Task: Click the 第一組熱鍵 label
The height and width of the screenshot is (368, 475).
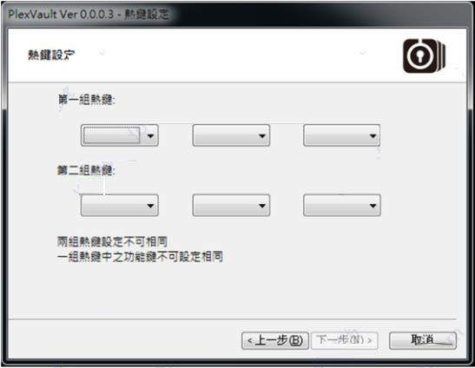Action: point(86,100)
